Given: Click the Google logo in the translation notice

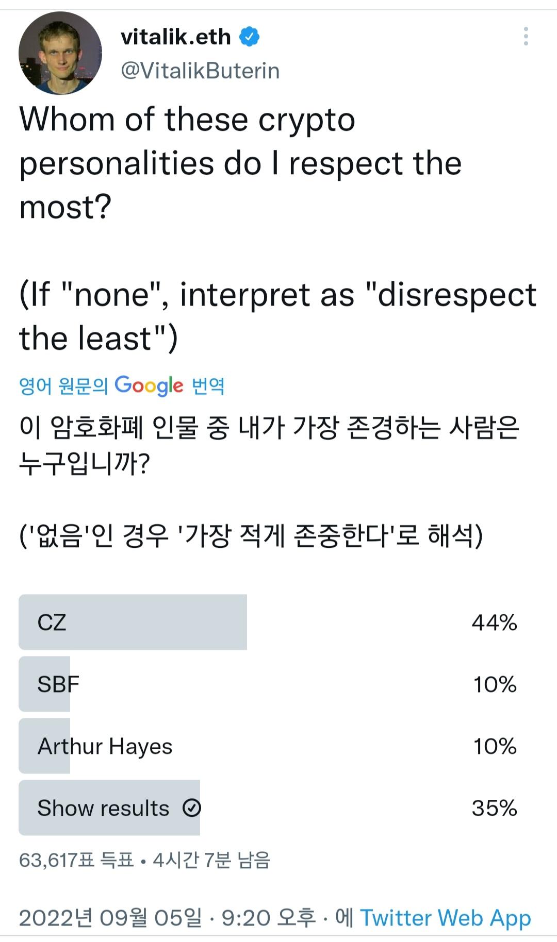Looking at the screenshot, I should [x=149, y=385].
